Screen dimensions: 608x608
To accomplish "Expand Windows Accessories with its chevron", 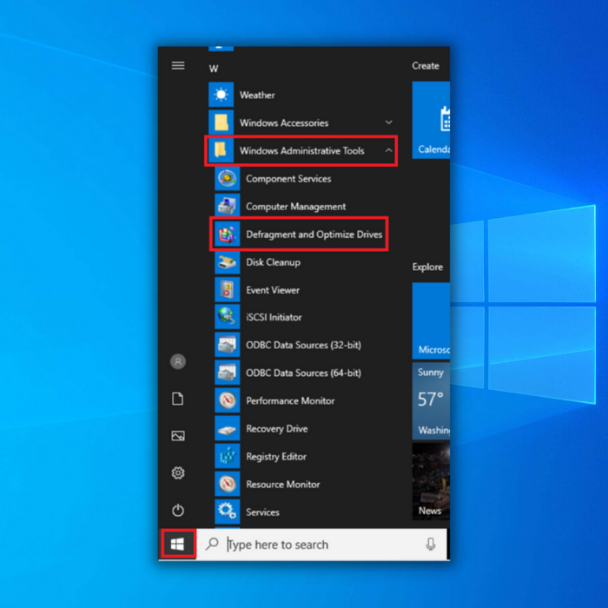I will click(388, 122).
